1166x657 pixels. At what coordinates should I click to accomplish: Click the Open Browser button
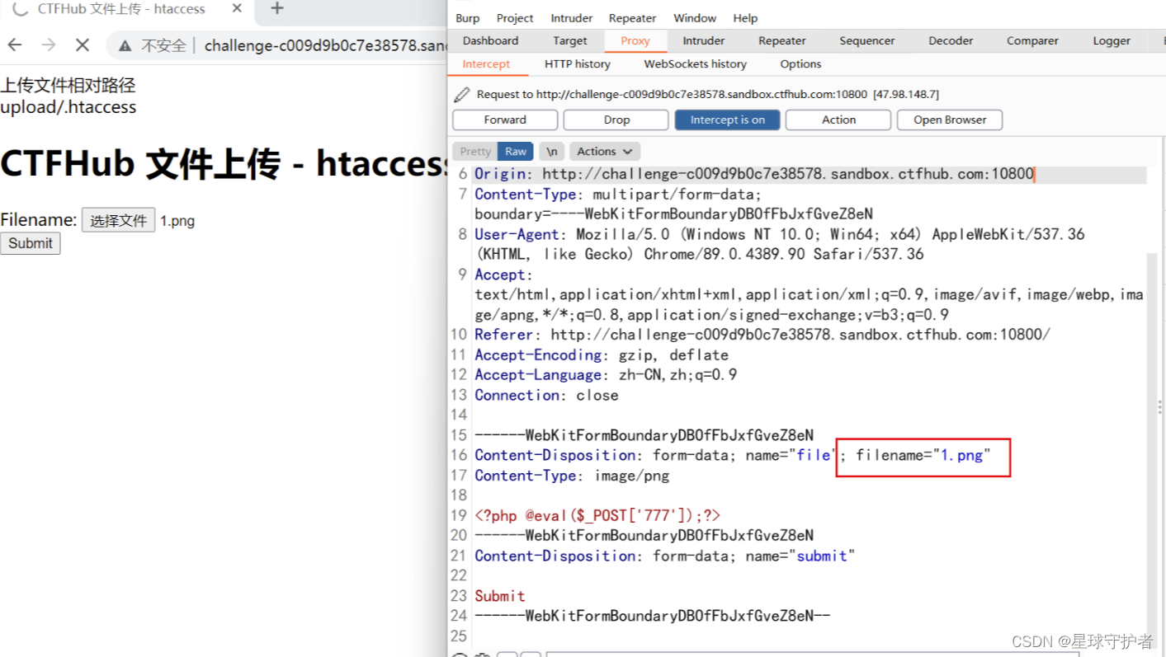click(950, 120)
